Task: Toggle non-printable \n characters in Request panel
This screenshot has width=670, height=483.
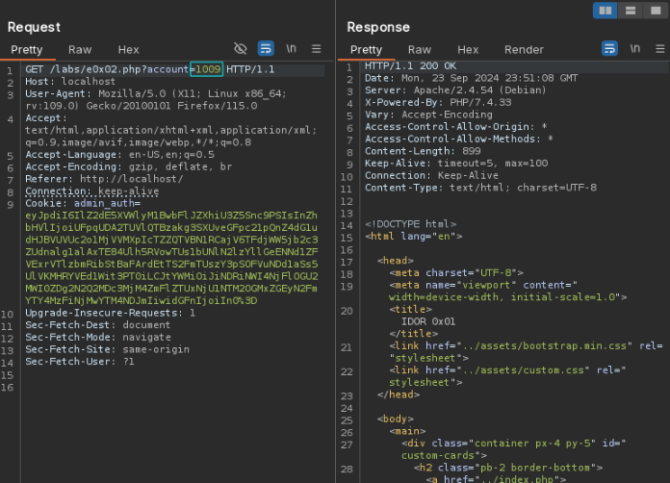Action: (291, 49)
